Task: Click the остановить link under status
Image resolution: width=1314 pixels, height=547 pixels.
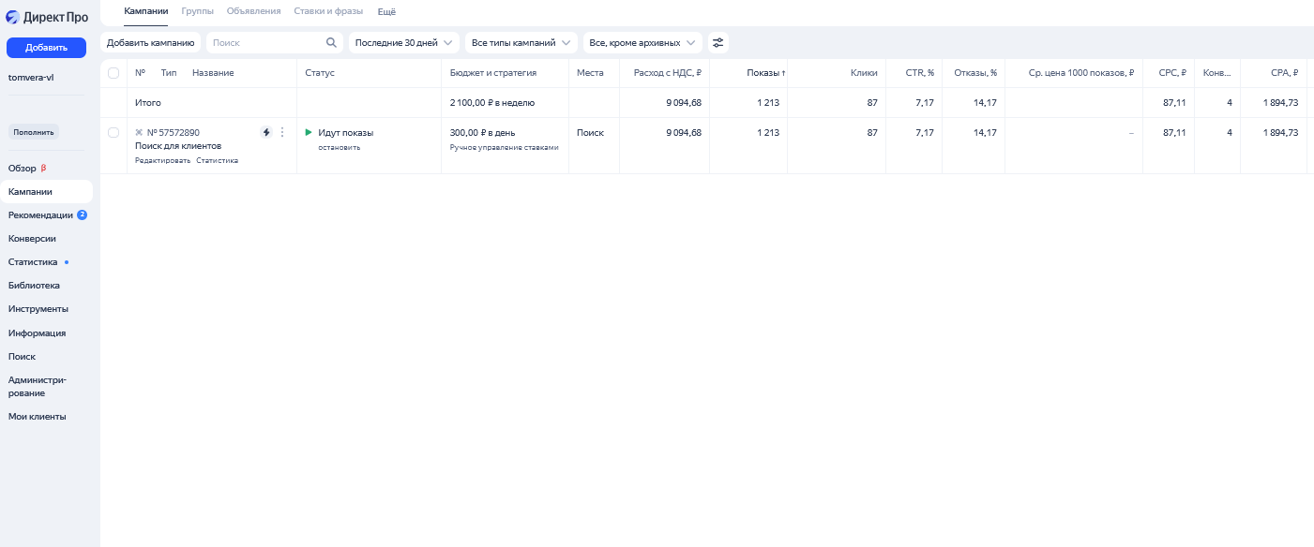Action: pos(339,147)
